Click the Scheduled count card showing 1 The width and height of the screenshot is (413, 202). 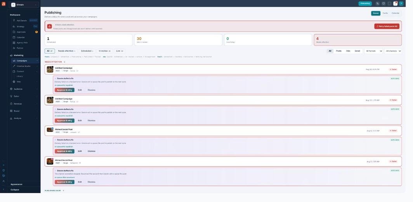[x=88, y=40]
